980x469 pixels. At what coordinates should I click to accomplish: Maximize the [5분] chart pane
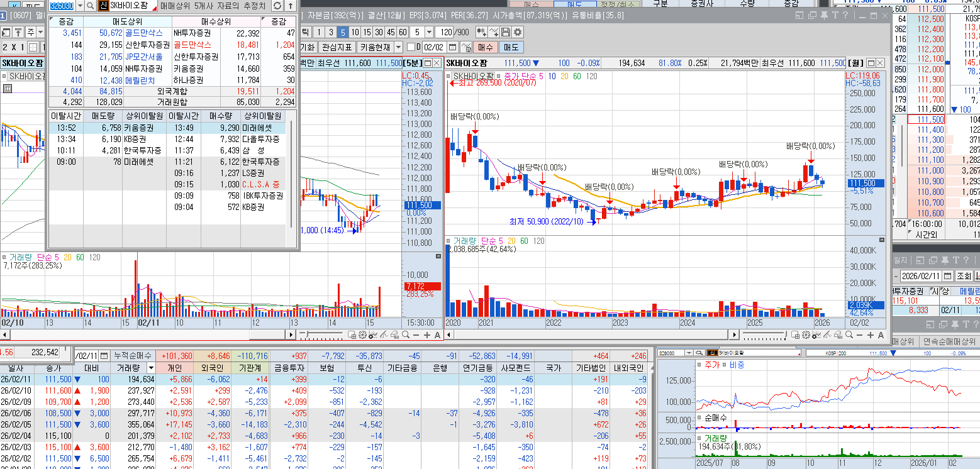[x=428, y=63]
